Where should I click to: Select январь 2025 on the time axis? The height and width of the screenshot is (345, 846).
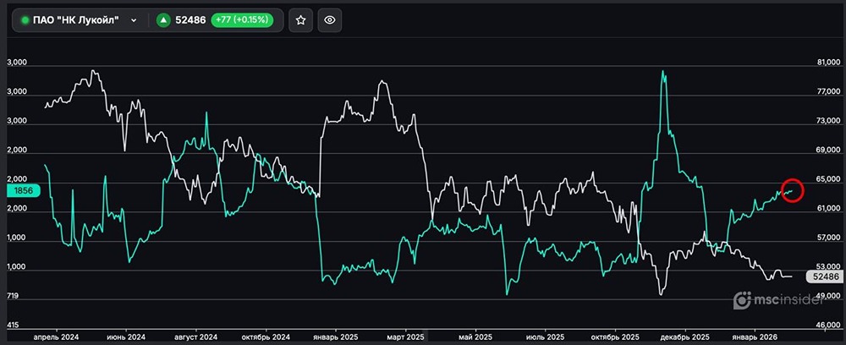pyautogui.click(x=336, y=337)
